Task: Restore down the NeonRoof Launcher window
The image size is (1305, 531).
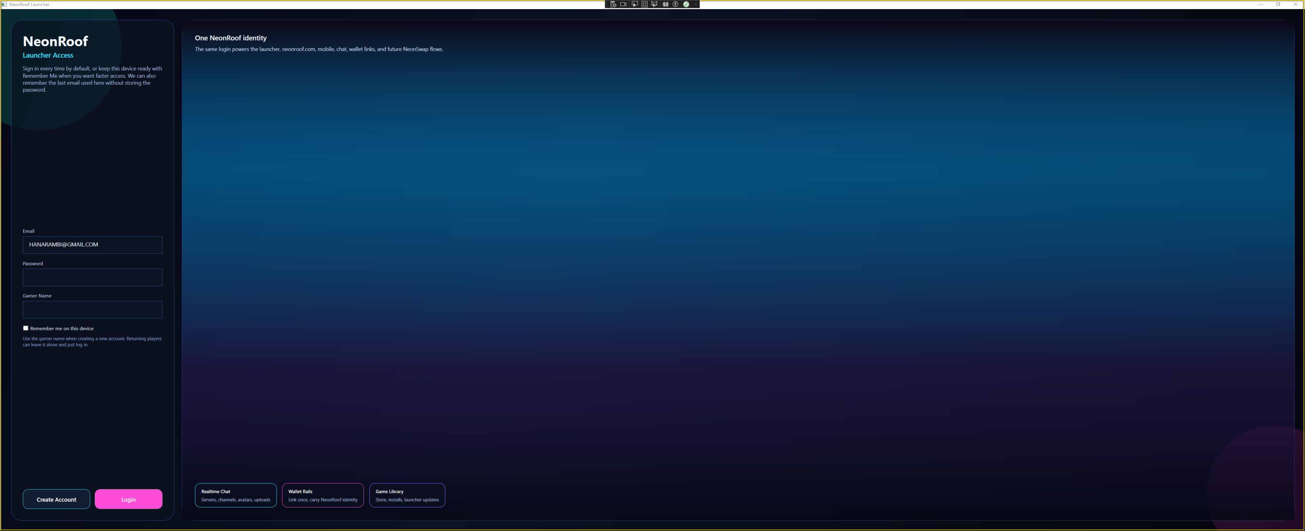Action: click(x=1278, y=4)
